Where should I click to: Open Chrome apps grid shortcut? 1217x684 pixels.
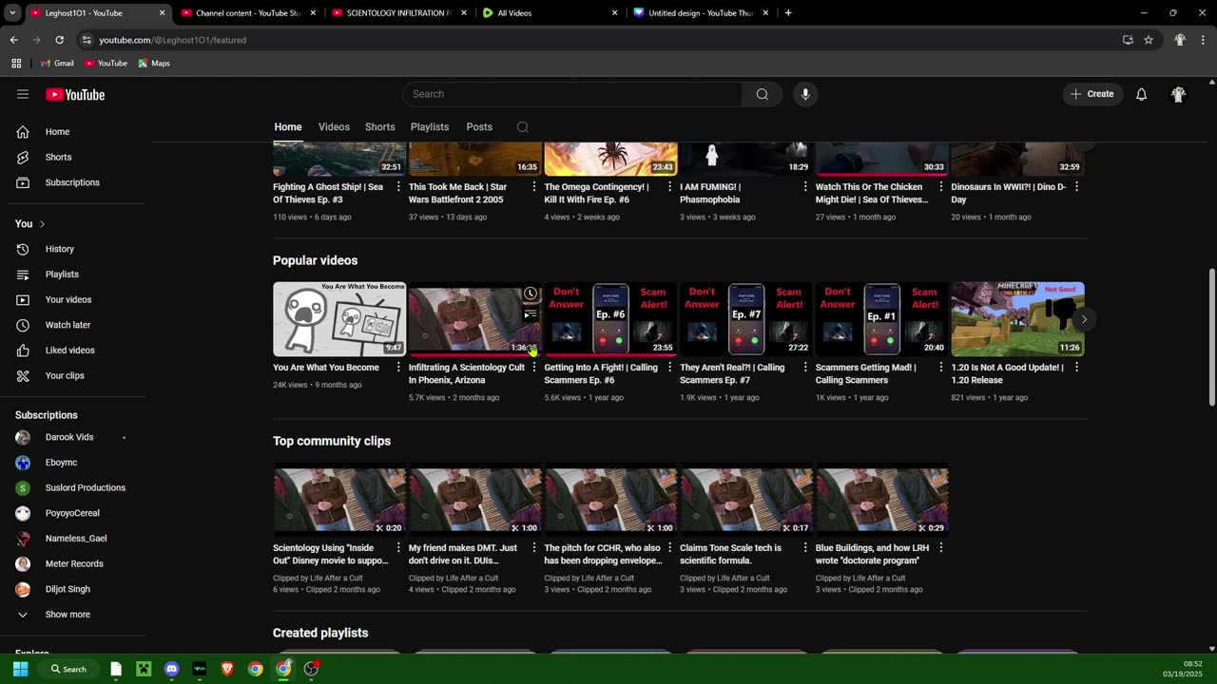[x=16, y=63]
